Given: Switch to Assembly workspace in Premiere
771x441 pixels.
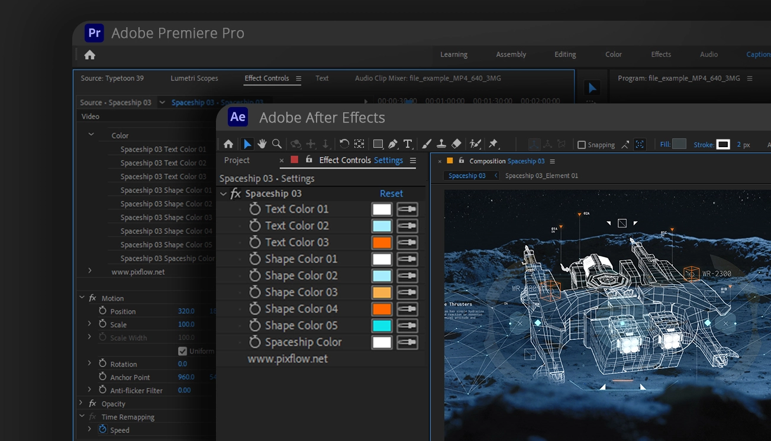Looking at the screenshot, I should click(511, 54).
